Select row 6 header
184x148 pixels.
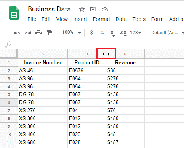click(x=9, y=102)
